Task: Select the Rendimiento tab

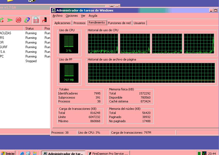Action: point(97,22)
